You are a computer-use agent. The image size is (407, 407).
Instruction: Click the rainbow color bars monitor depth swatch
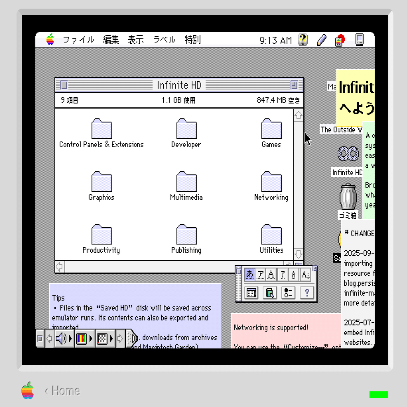(82, 339)
